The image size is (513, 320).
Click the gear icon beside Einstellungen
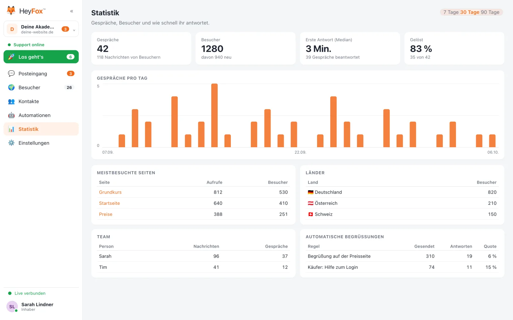pyautogui.click(x=11, y=143)
